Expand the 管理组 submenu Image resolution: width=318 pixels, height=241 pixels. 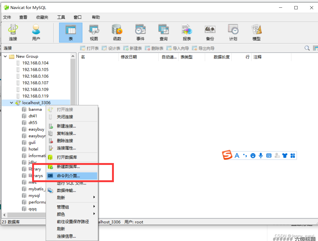[x=94, y=207]
